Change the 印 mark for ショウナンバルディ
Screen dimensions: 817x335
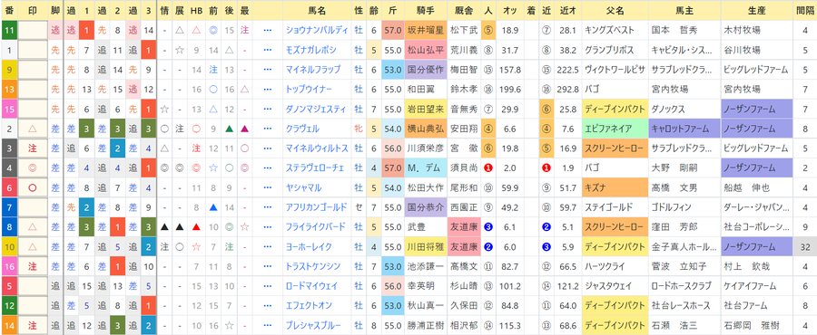pyautogui.click(x=33, y=31)
